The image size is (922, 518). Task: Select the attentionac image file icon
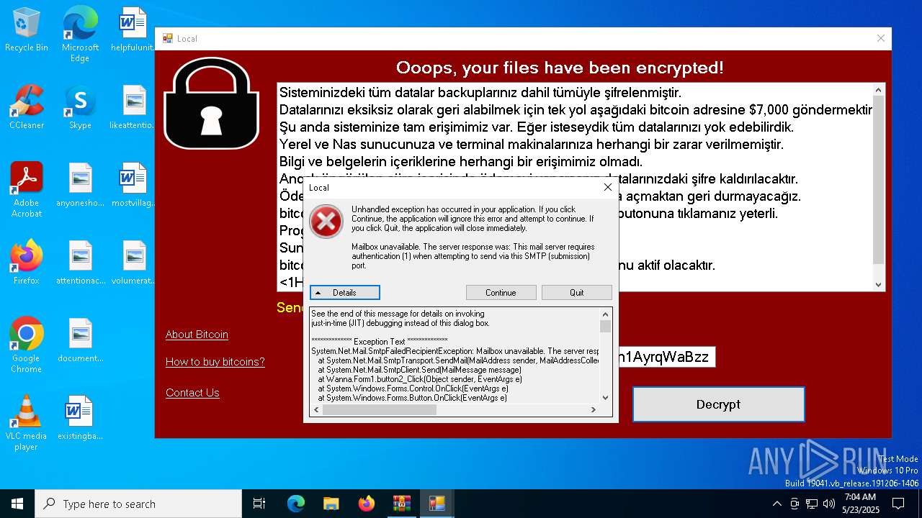tap(80, 262)
